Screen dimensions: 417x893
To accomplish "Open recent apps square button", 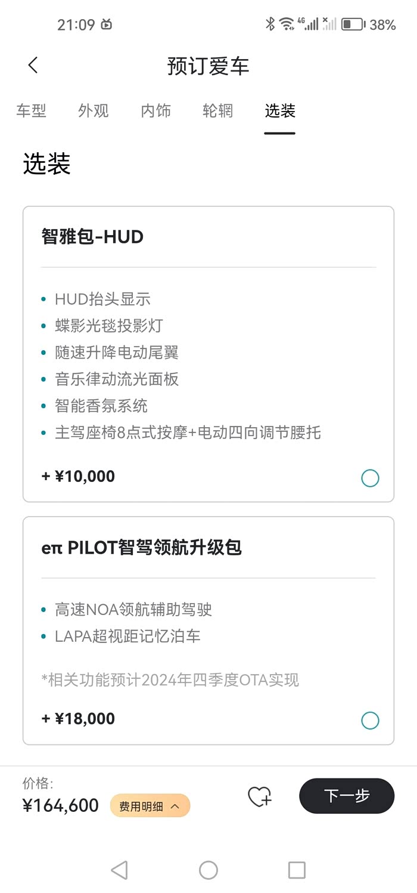I will [x=297, y=870].
